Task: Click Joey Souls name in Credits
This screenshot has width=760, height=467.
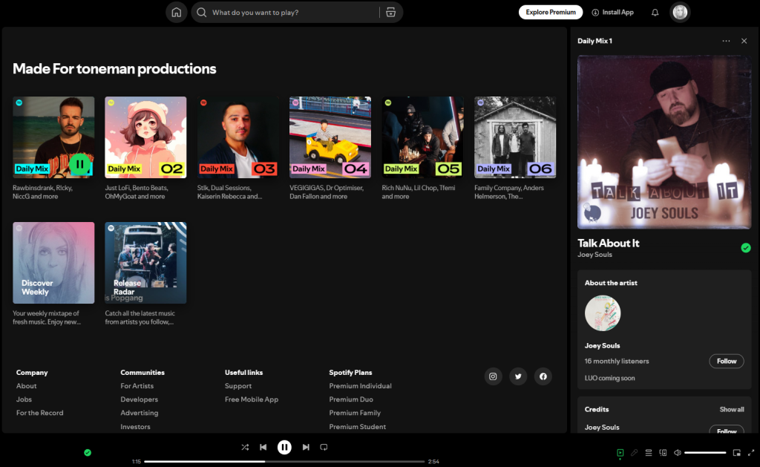Action: click(x=602, y=427)
